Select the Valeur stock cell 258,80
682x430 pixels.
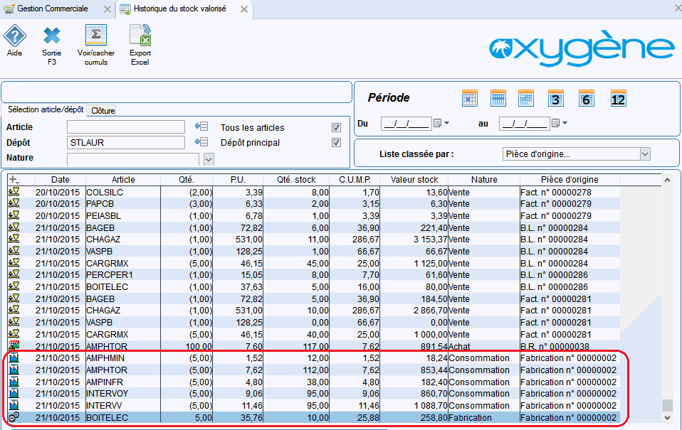tap(414, 417)
